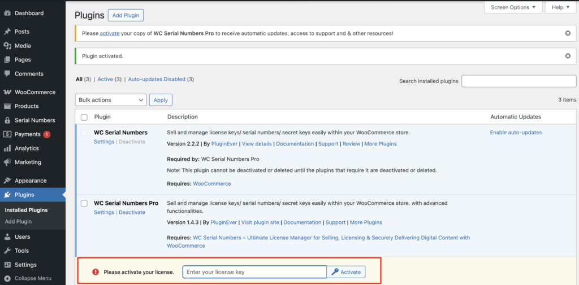Click the WooCommerce logo icon
Screen dimensions: 579x285
pyautogui.click(x=7, y=92)
